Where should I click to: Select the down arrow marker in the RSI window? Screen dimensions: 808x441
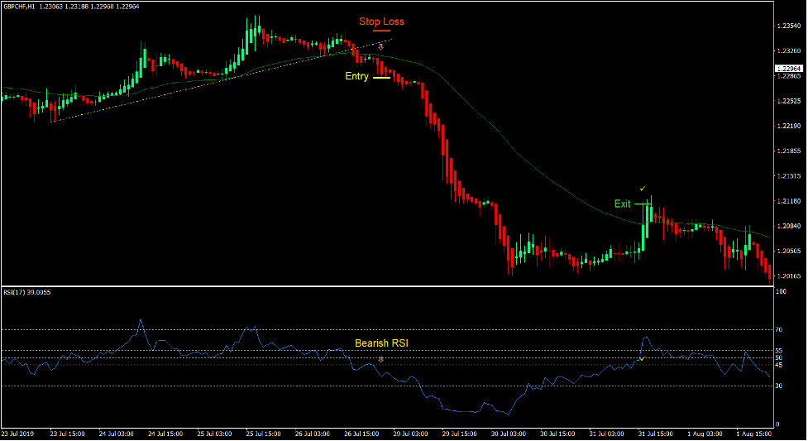coord(380,360)
